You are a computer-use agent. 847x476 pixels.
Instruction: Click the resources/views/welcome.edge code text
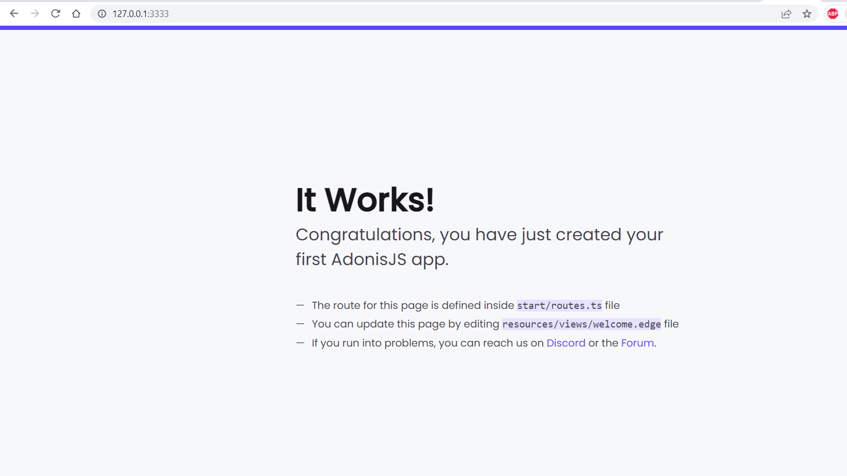coord(582,324)
